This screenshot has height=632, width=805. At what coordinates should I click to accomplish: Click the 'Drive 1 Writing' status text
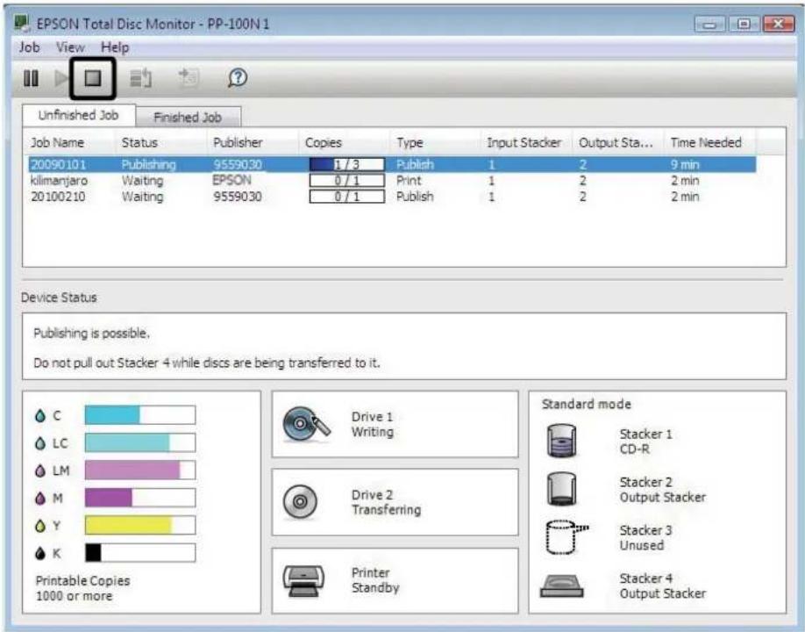point(372,425)
